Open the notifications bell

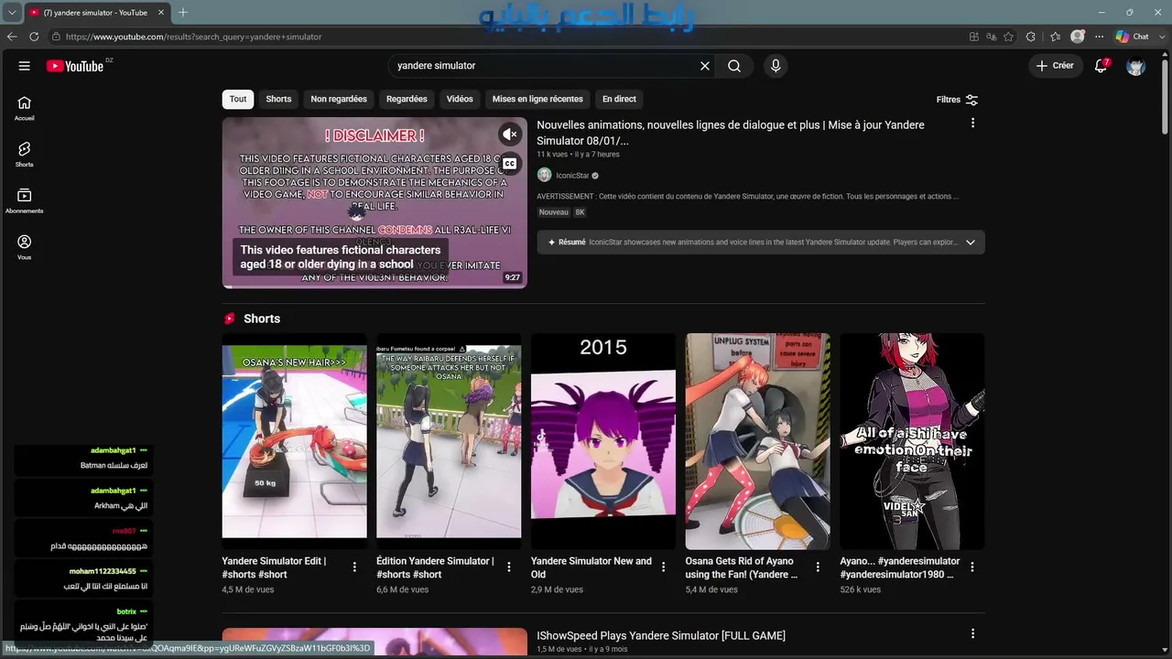click(x=1101, y=66)
